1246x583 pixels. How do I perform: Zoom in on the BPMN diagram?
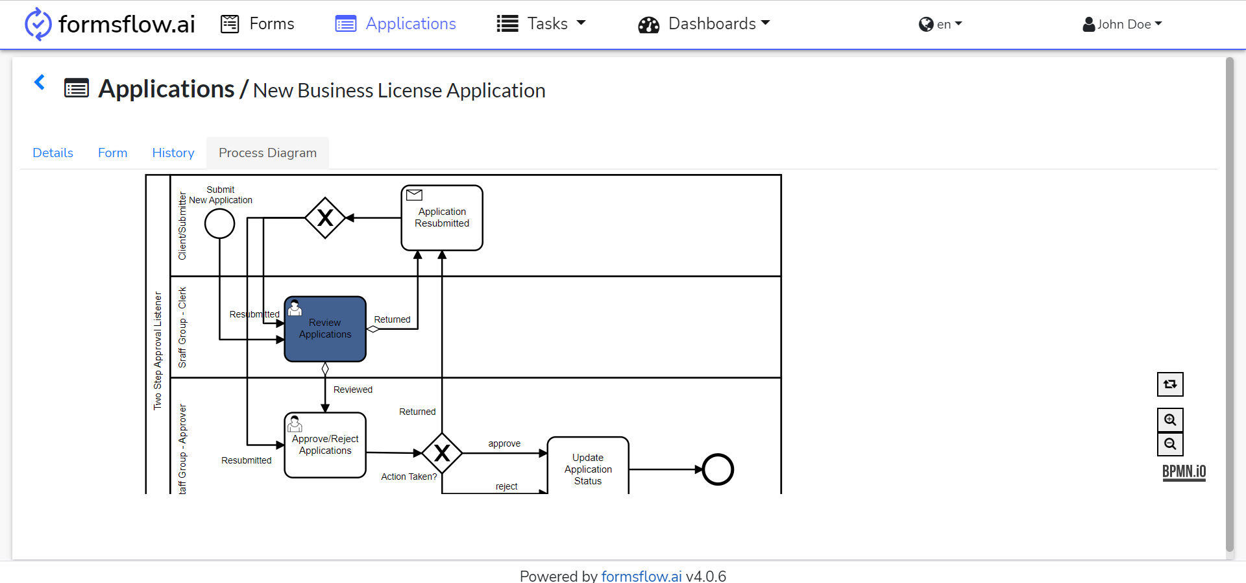[x=1170, y=420]
